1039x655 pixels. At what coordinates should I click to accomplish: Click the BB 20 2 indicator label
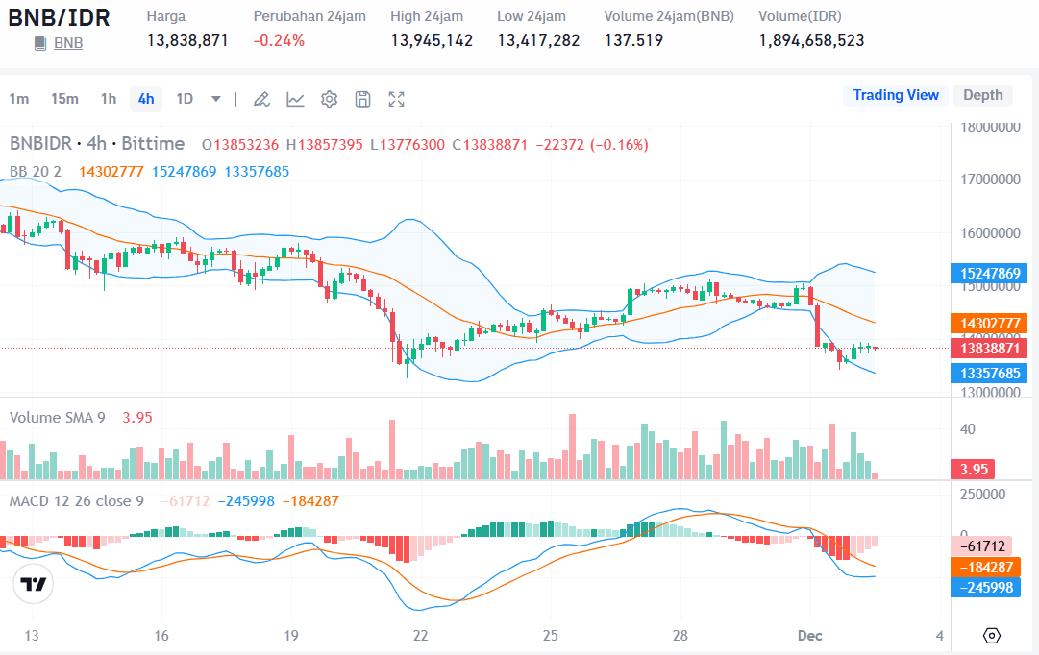click(x=36, y=171)
